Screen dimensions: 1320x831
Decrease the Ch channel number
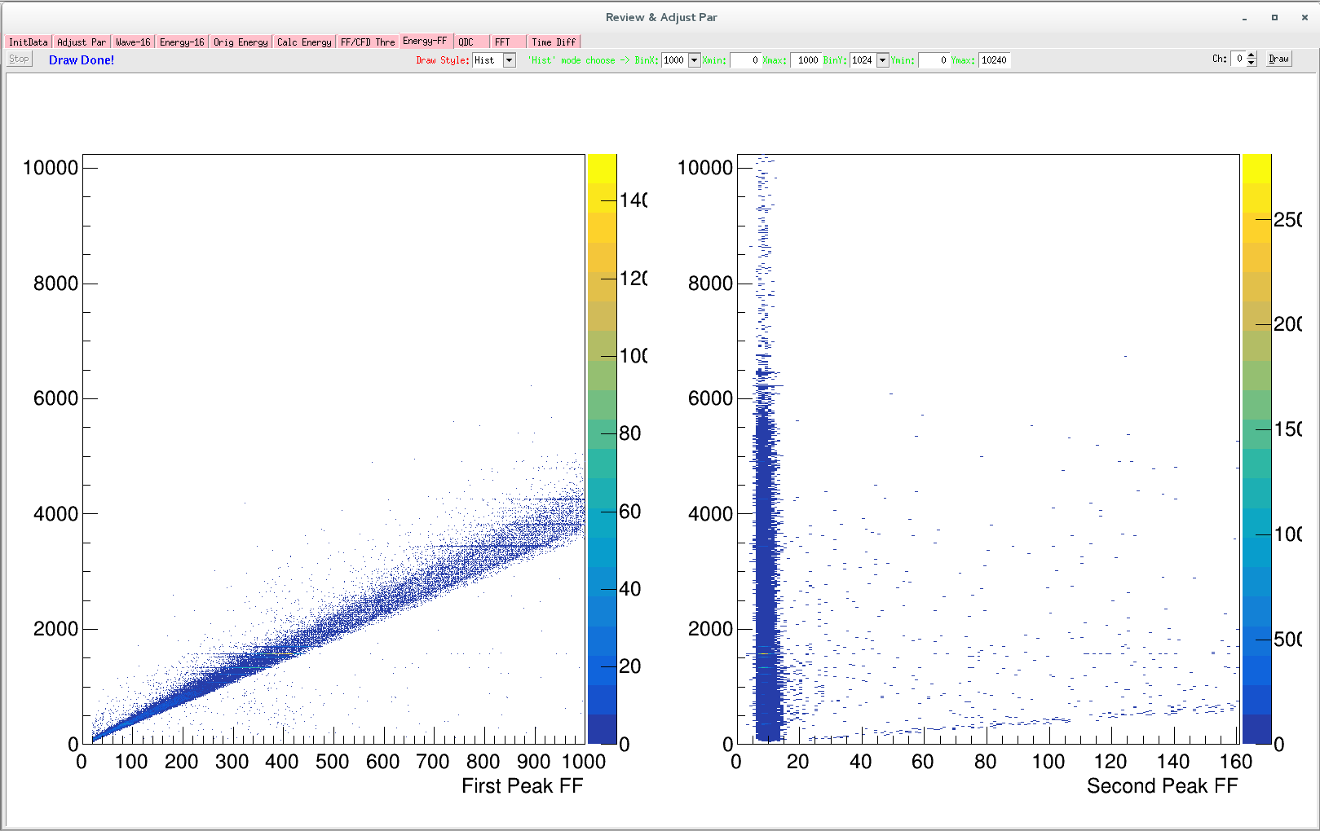point(1252,63)
